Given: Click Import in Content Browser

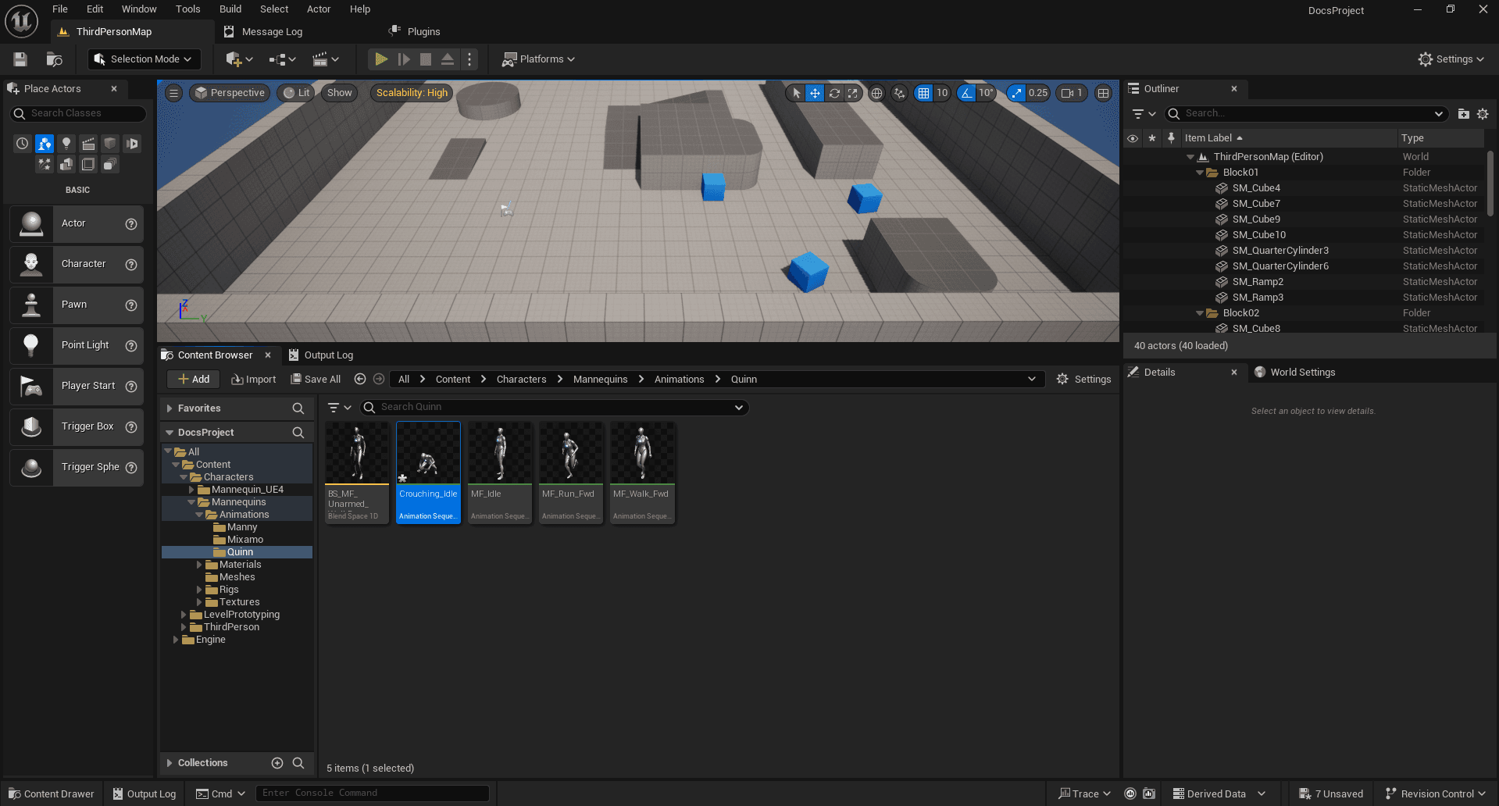Looking at the screenshot, I should point(254,380).
